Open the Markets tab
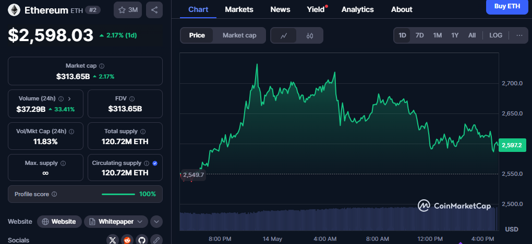The image size is (532, 244). [239, 9]
